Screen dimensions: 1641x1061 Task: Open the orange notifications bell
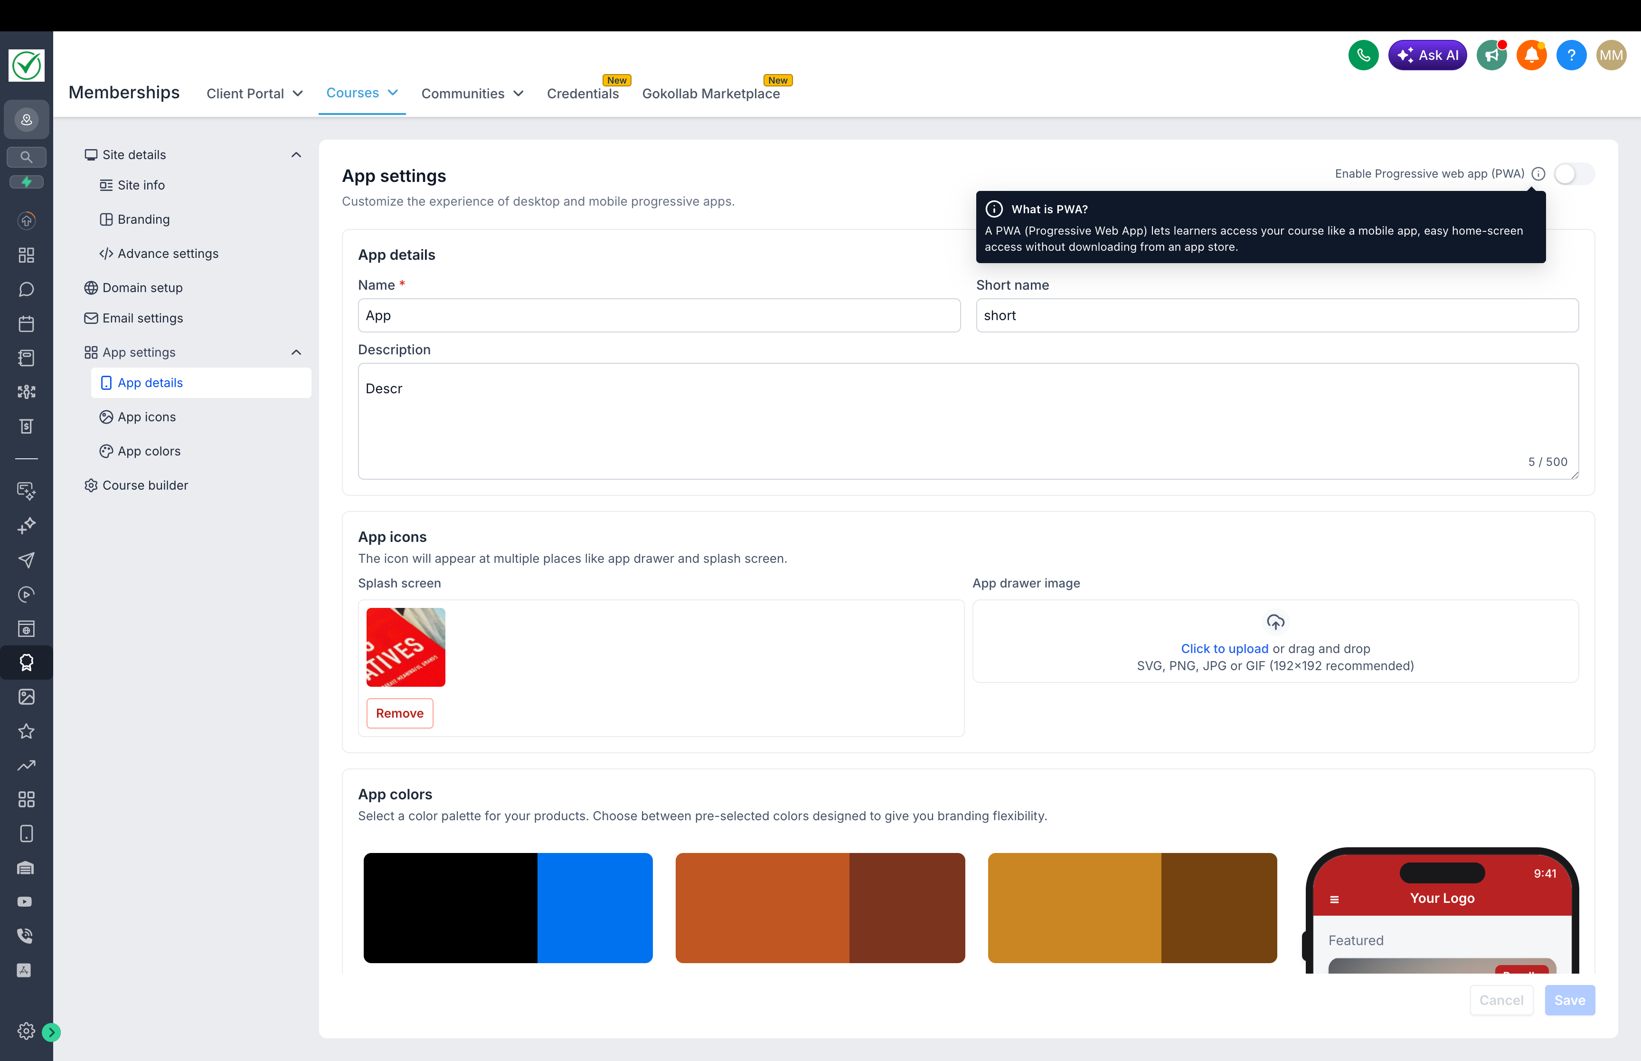[1531, 55]
